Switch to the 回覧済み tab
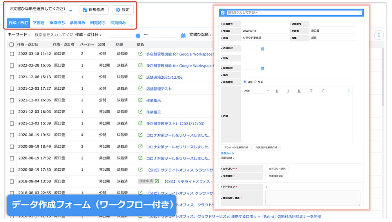This screenshot has width=392, height=222. [x=118, y=23]
